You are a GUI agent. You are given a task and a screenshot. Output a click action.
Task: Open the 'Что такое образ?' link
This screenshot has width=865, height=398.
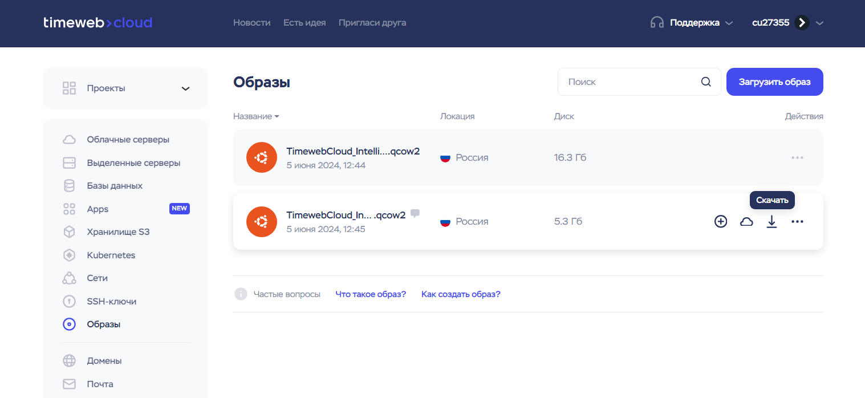coord(371,294)
